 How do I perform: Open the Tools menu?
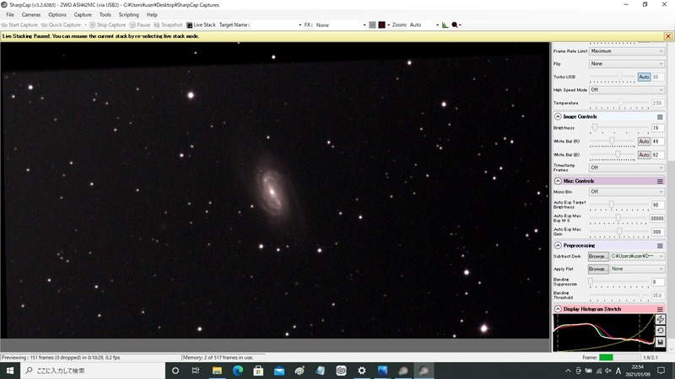(x=105, y=14)
